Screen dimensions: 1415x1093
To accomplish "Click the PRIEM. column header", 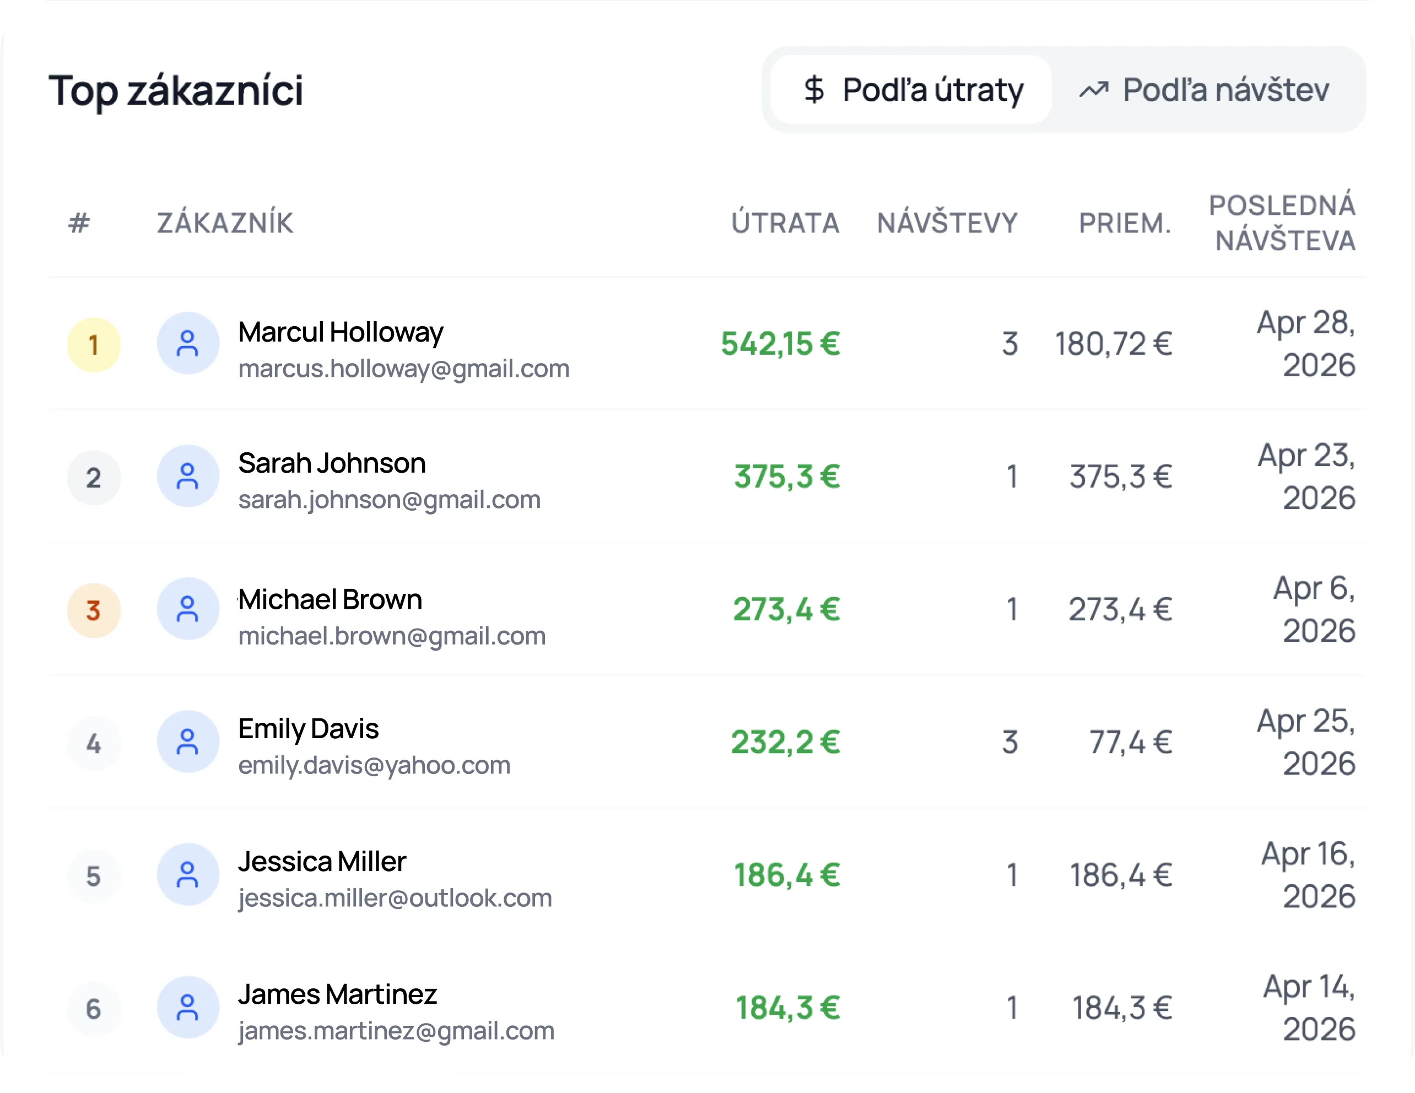I will pyautogui.click(x=1125, y=223).
